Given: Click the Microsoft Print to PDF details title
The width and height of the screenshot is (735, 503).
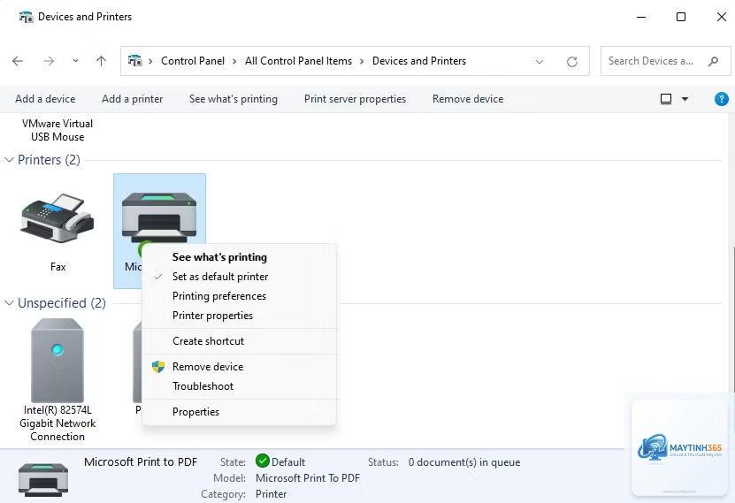Looking at the screenshot, I should click(141, 461).
